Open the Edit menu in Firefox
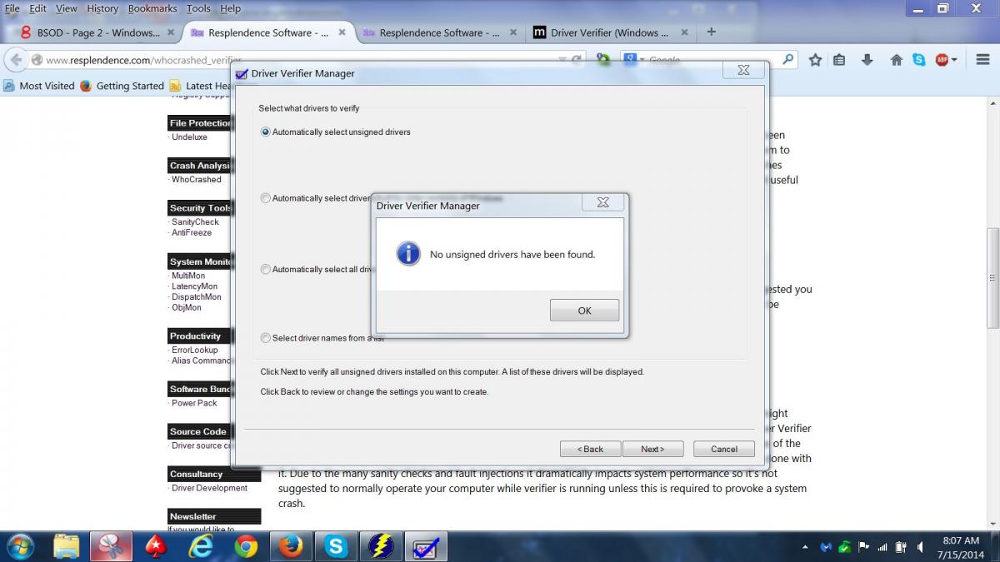This screenshot has width=1000, height=562. pos(37,8)
